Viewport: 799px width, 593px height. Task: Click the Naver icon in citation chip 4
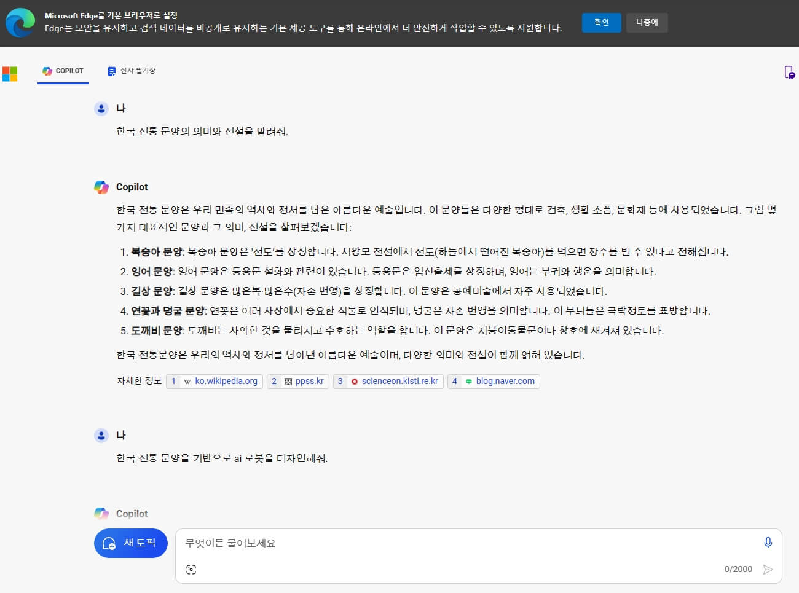pyautogui.click(x=469, y=381)
